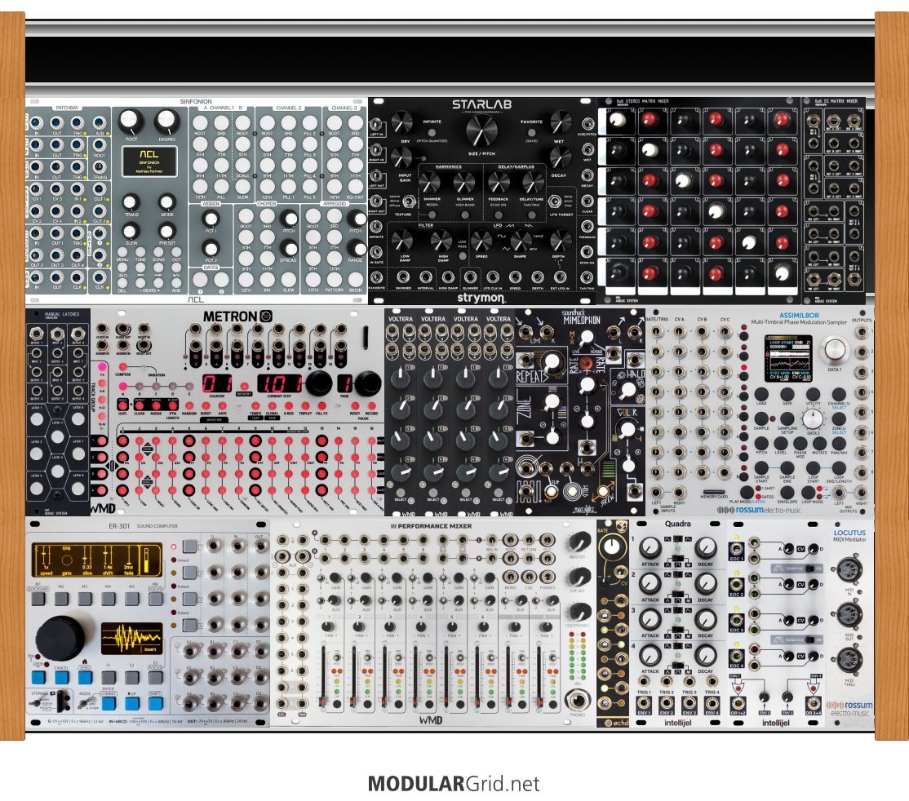Click the Quadra channel 4 DECAY knob
The width and height of the screenshot is (909, 801).
706,656
